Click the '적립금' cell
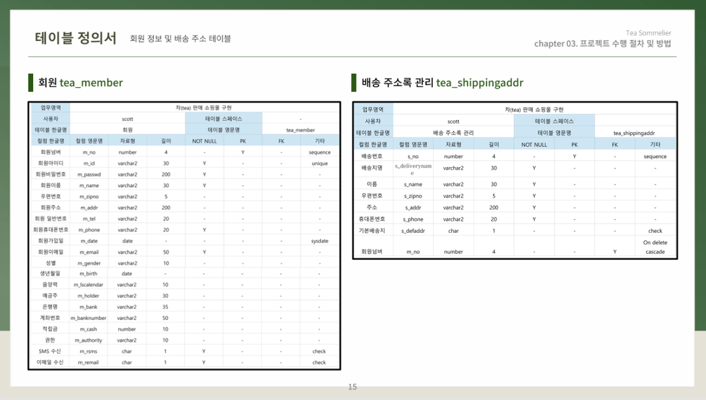Image resolution: width=706 pixels, height=400 pixels. (51, 329)
